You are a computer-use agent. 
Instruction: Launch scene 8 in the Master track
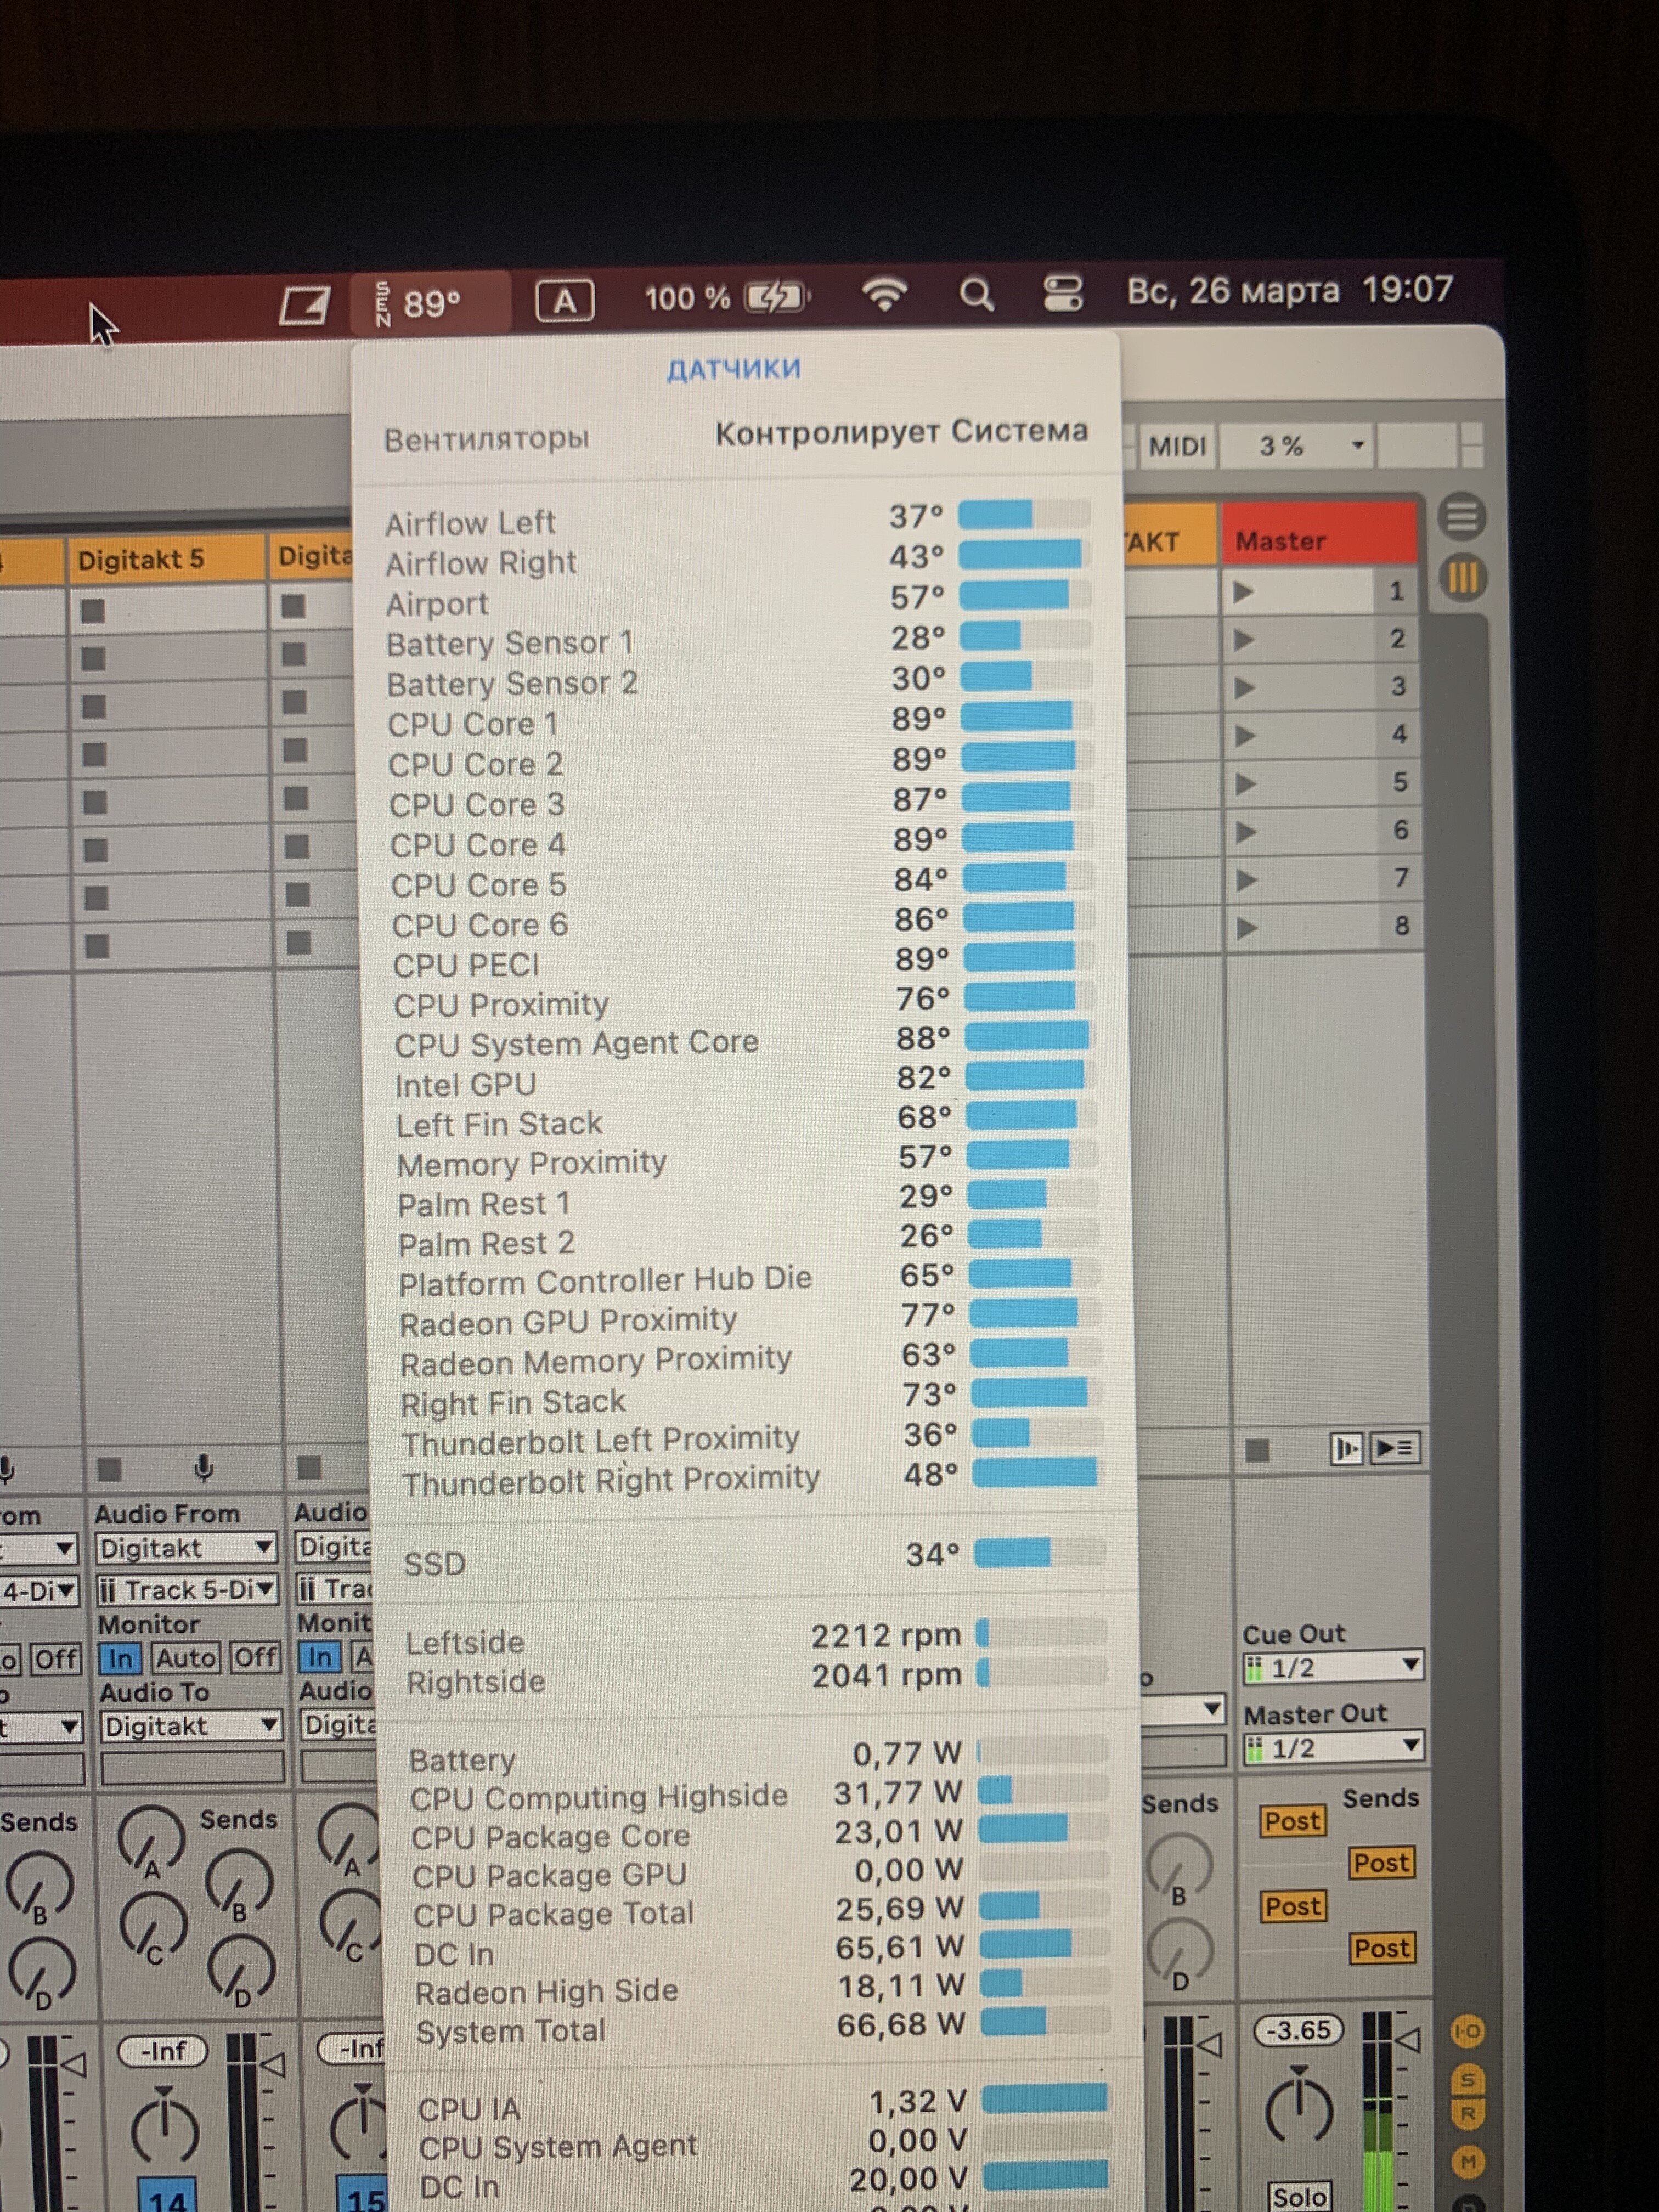tap(1247, 928)
